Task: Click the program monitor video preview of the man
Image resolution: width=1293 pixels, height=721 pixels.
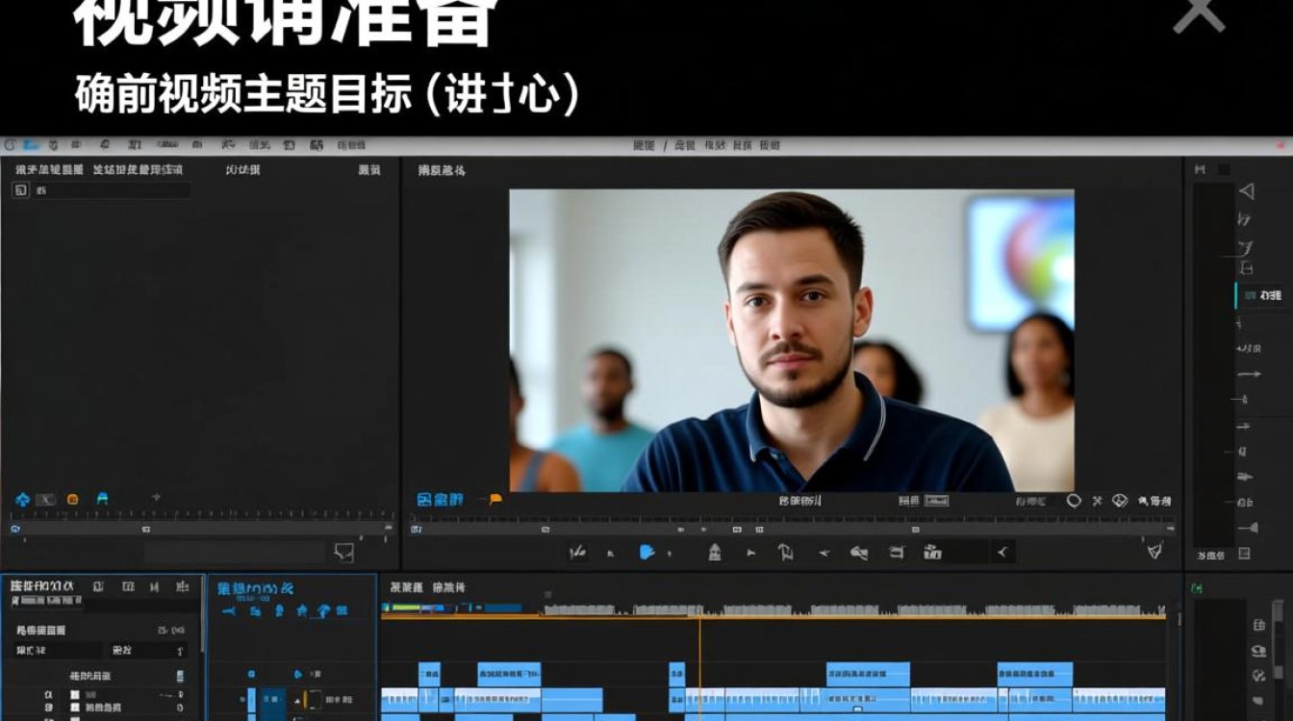Action: tap(791, 340)
